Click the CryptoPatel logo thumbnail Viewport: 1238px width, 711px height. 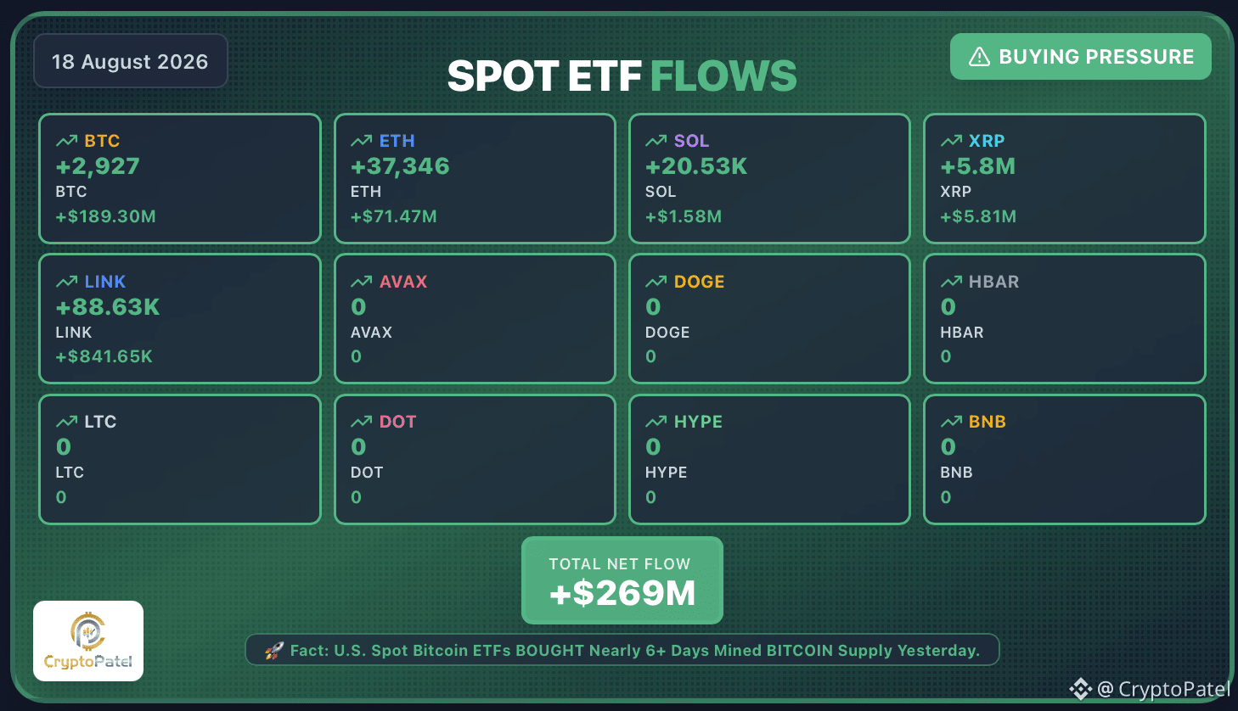click(88, 641)
